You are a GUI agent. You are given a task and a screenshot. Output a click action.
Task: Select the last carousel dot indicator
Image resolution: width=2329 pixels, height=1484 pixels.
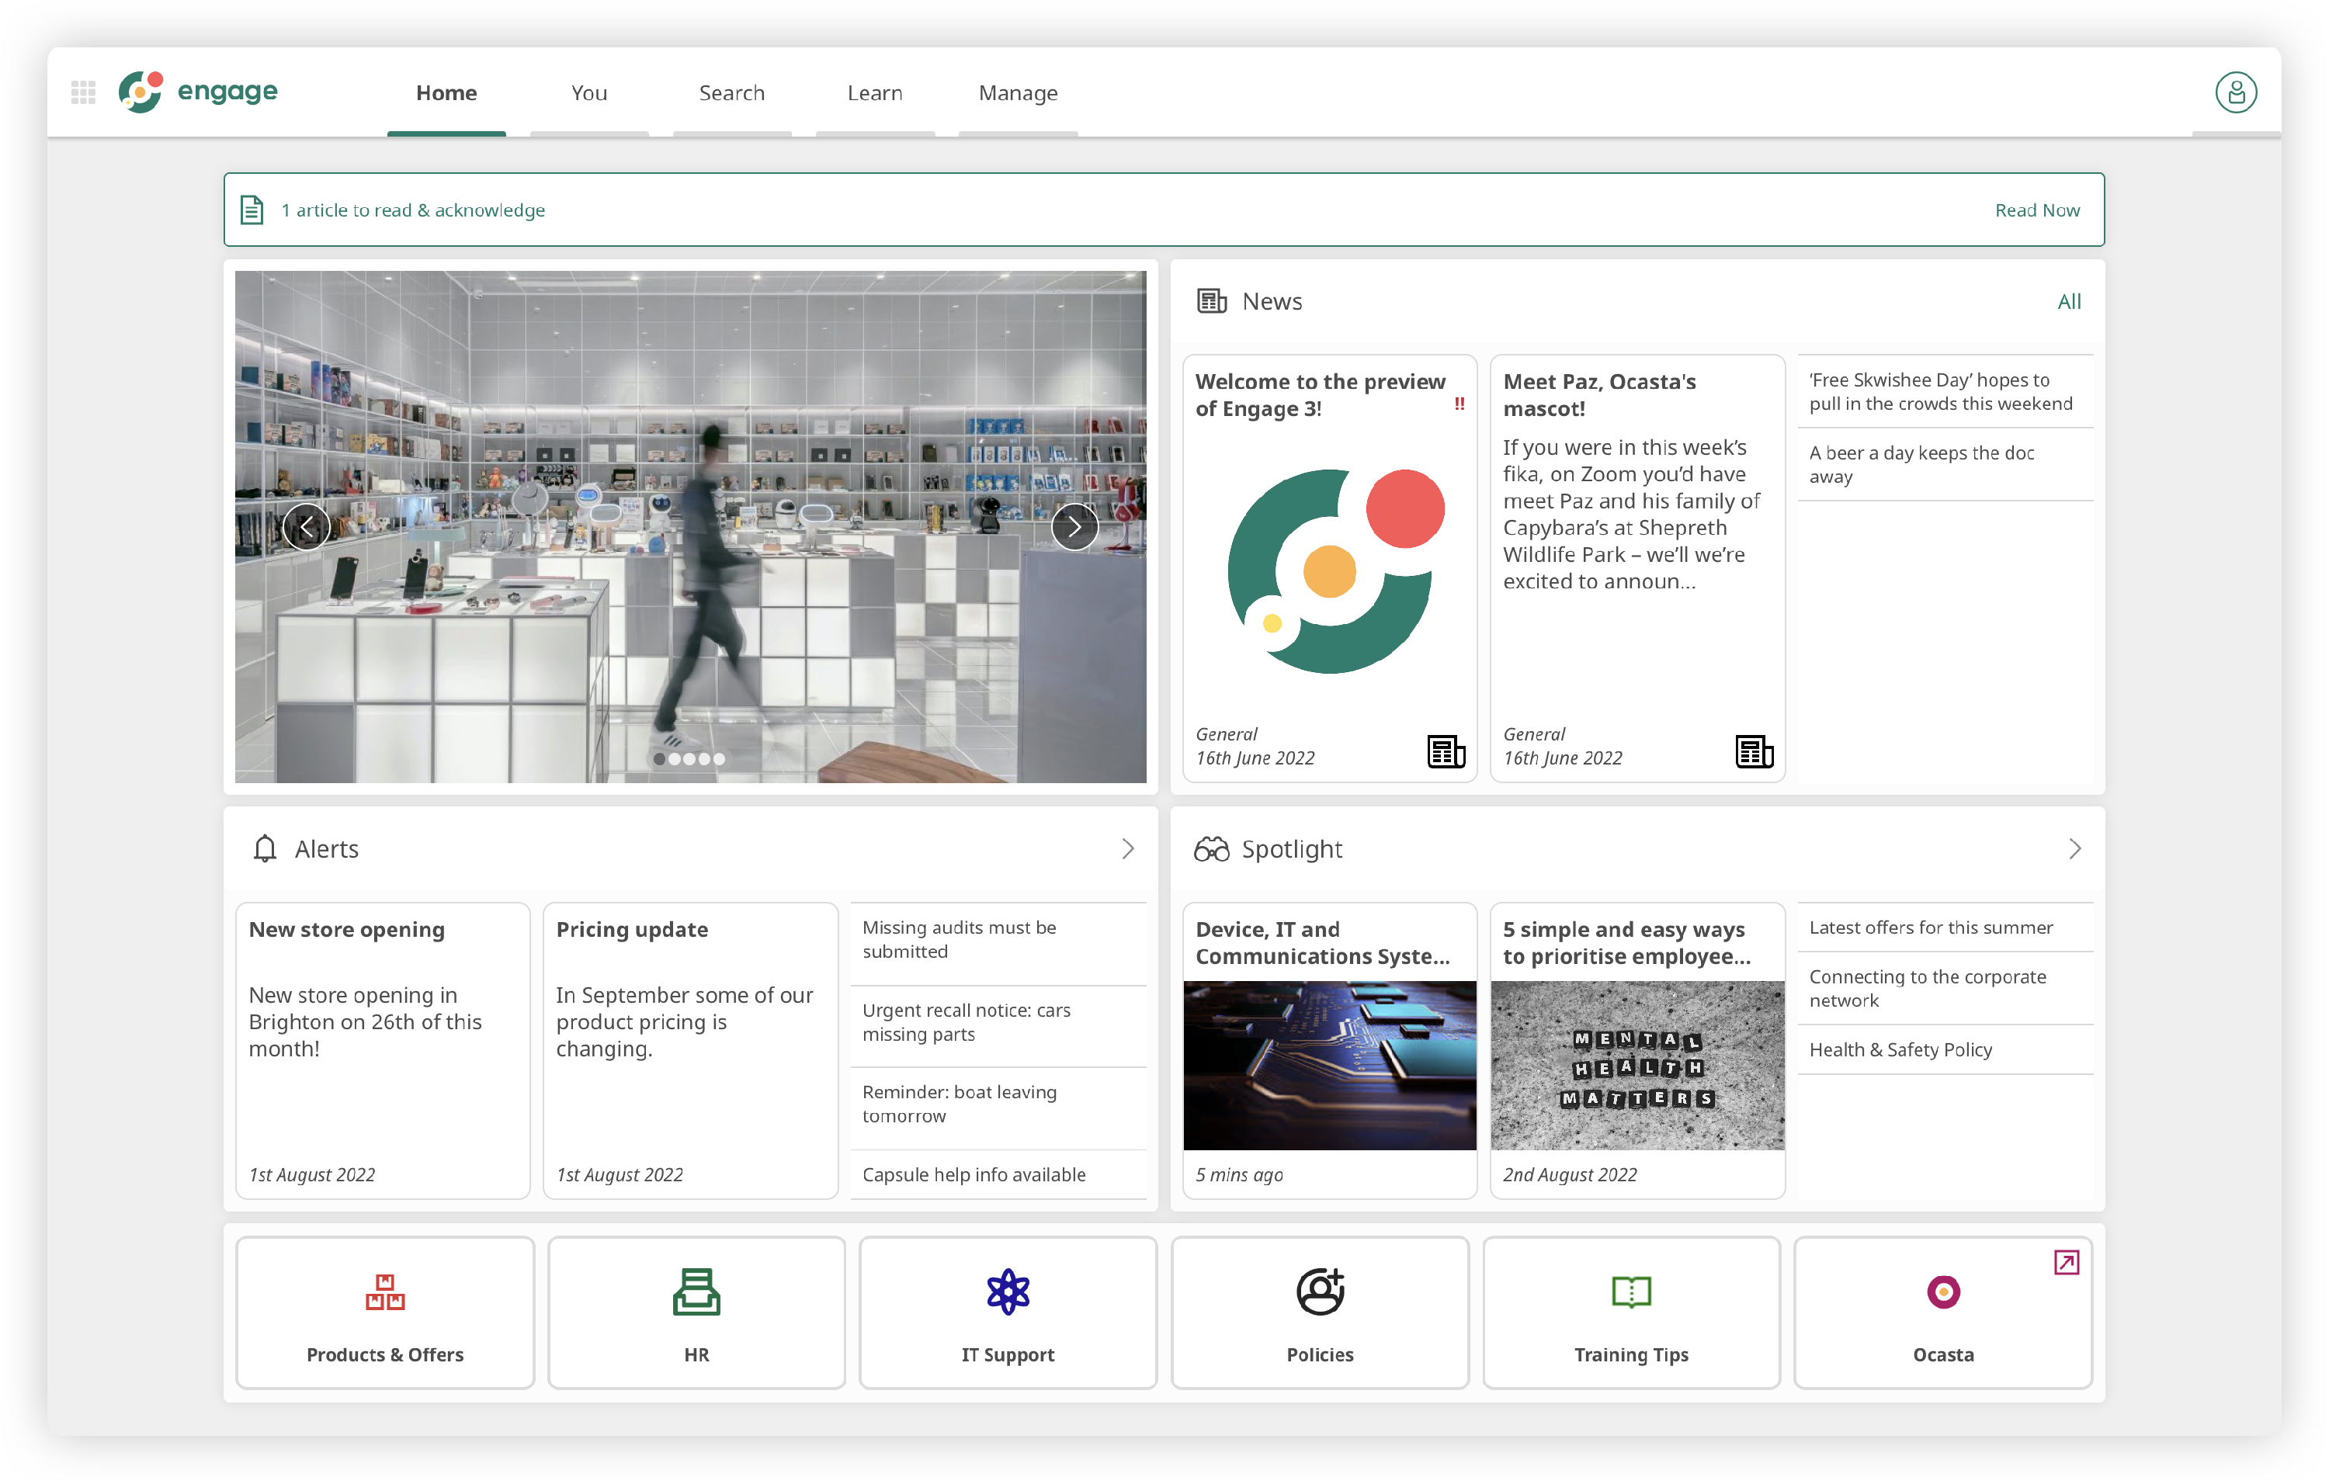[x=719, y=759]
